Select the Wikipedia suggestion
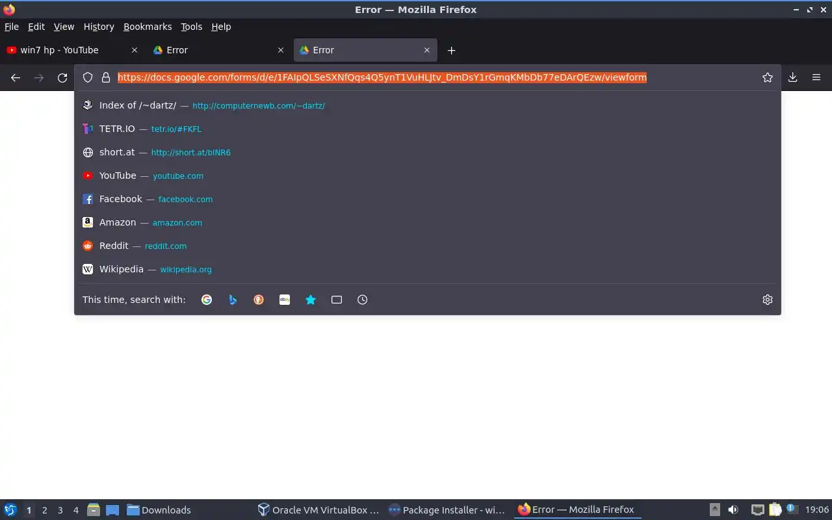 coord(428,269)
